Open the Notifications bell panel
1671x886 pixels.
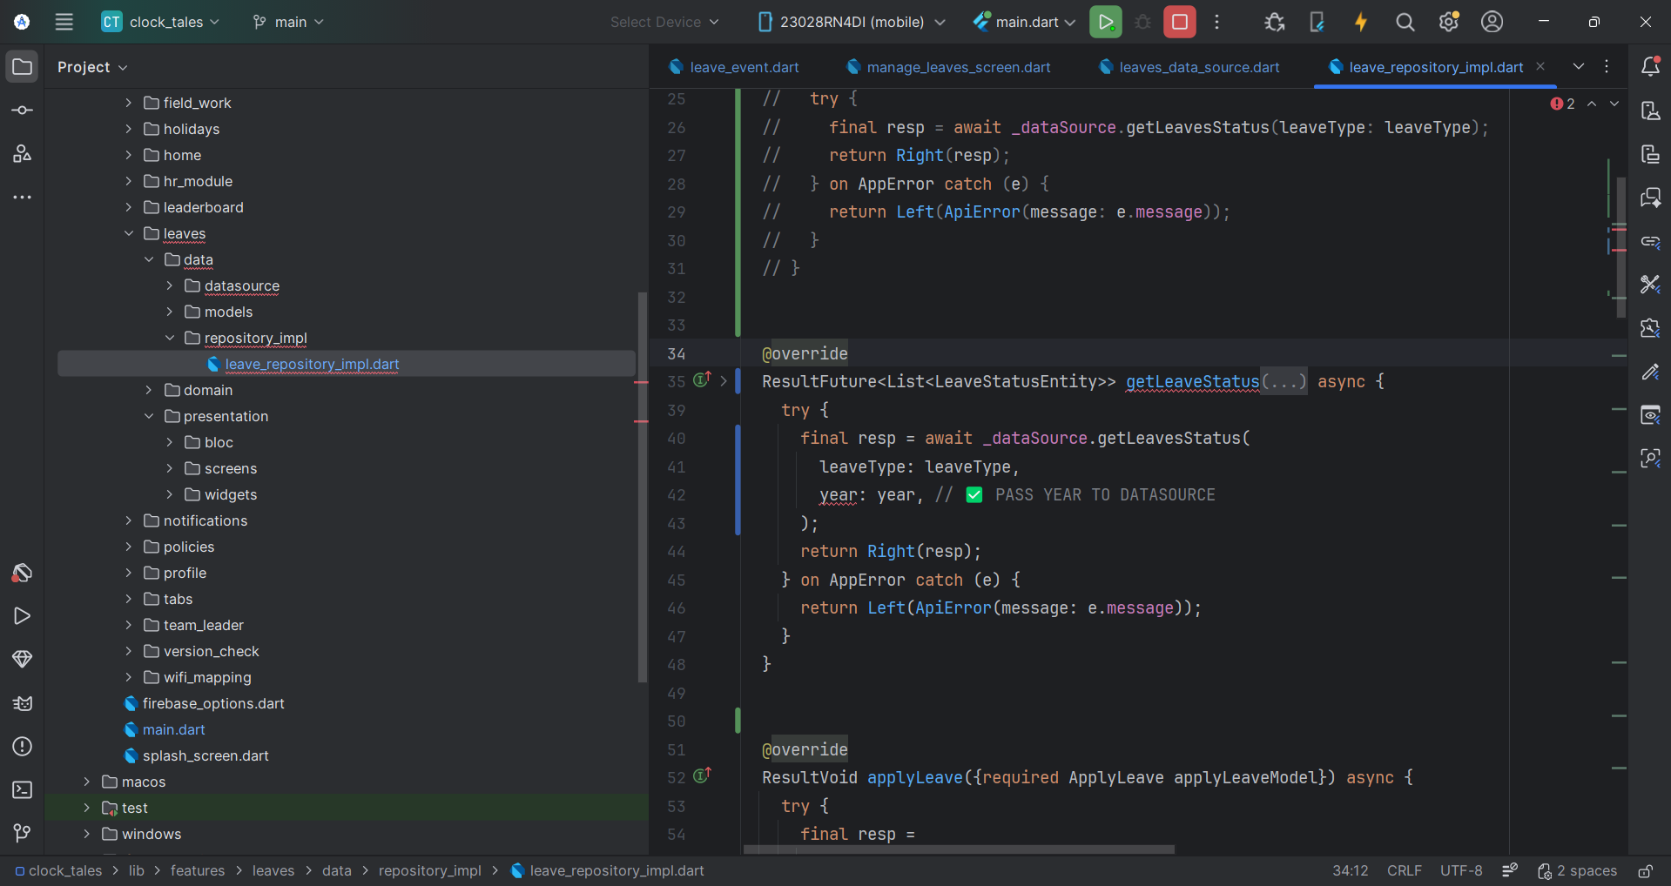[1650, 66]
